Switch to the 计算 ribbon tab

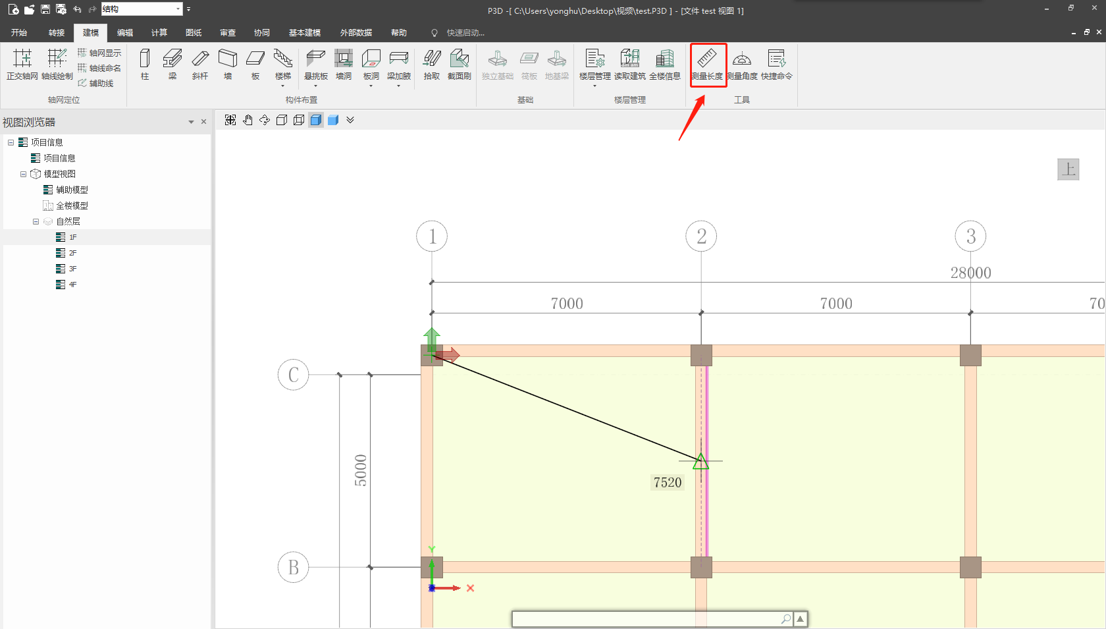pos(159,32)
